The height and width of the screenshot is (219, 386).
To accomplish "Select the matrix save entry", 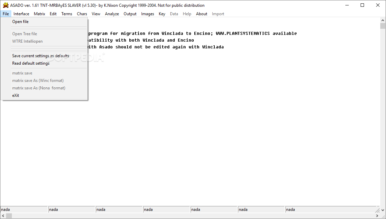I will [x=44, y=73].
